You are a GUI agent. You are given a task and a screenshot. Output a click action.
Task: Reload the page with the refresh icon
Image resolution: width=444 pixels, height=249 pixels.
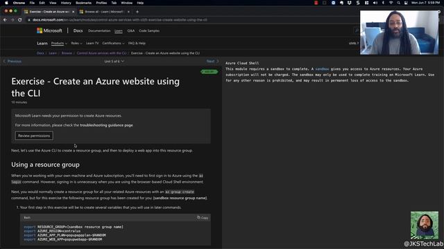(x=20, y=20)
